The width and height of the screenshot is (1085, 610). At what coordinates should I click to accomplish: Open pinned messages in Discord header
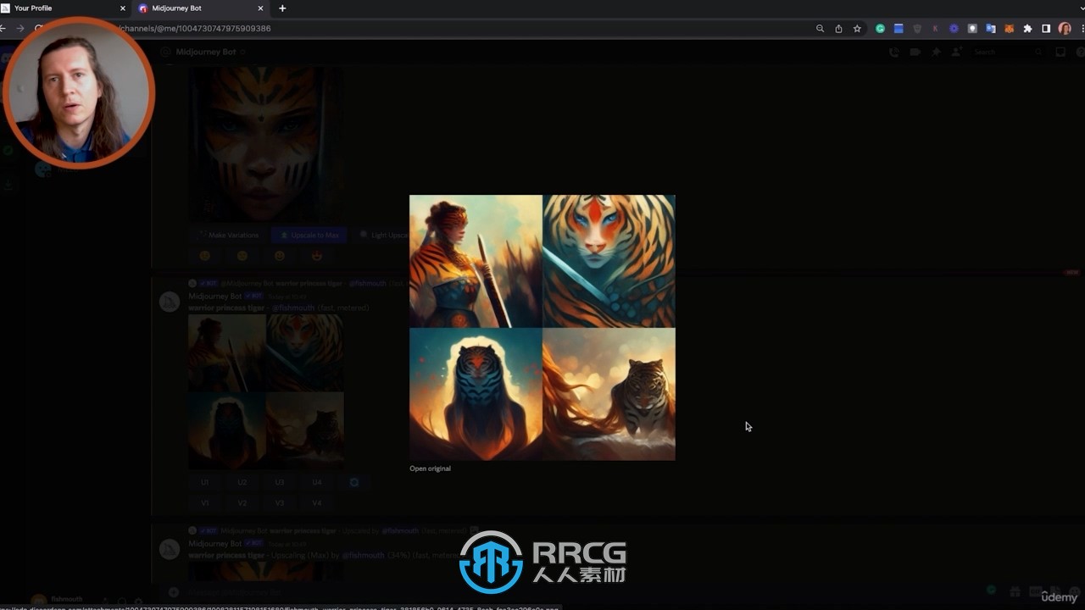936,52
